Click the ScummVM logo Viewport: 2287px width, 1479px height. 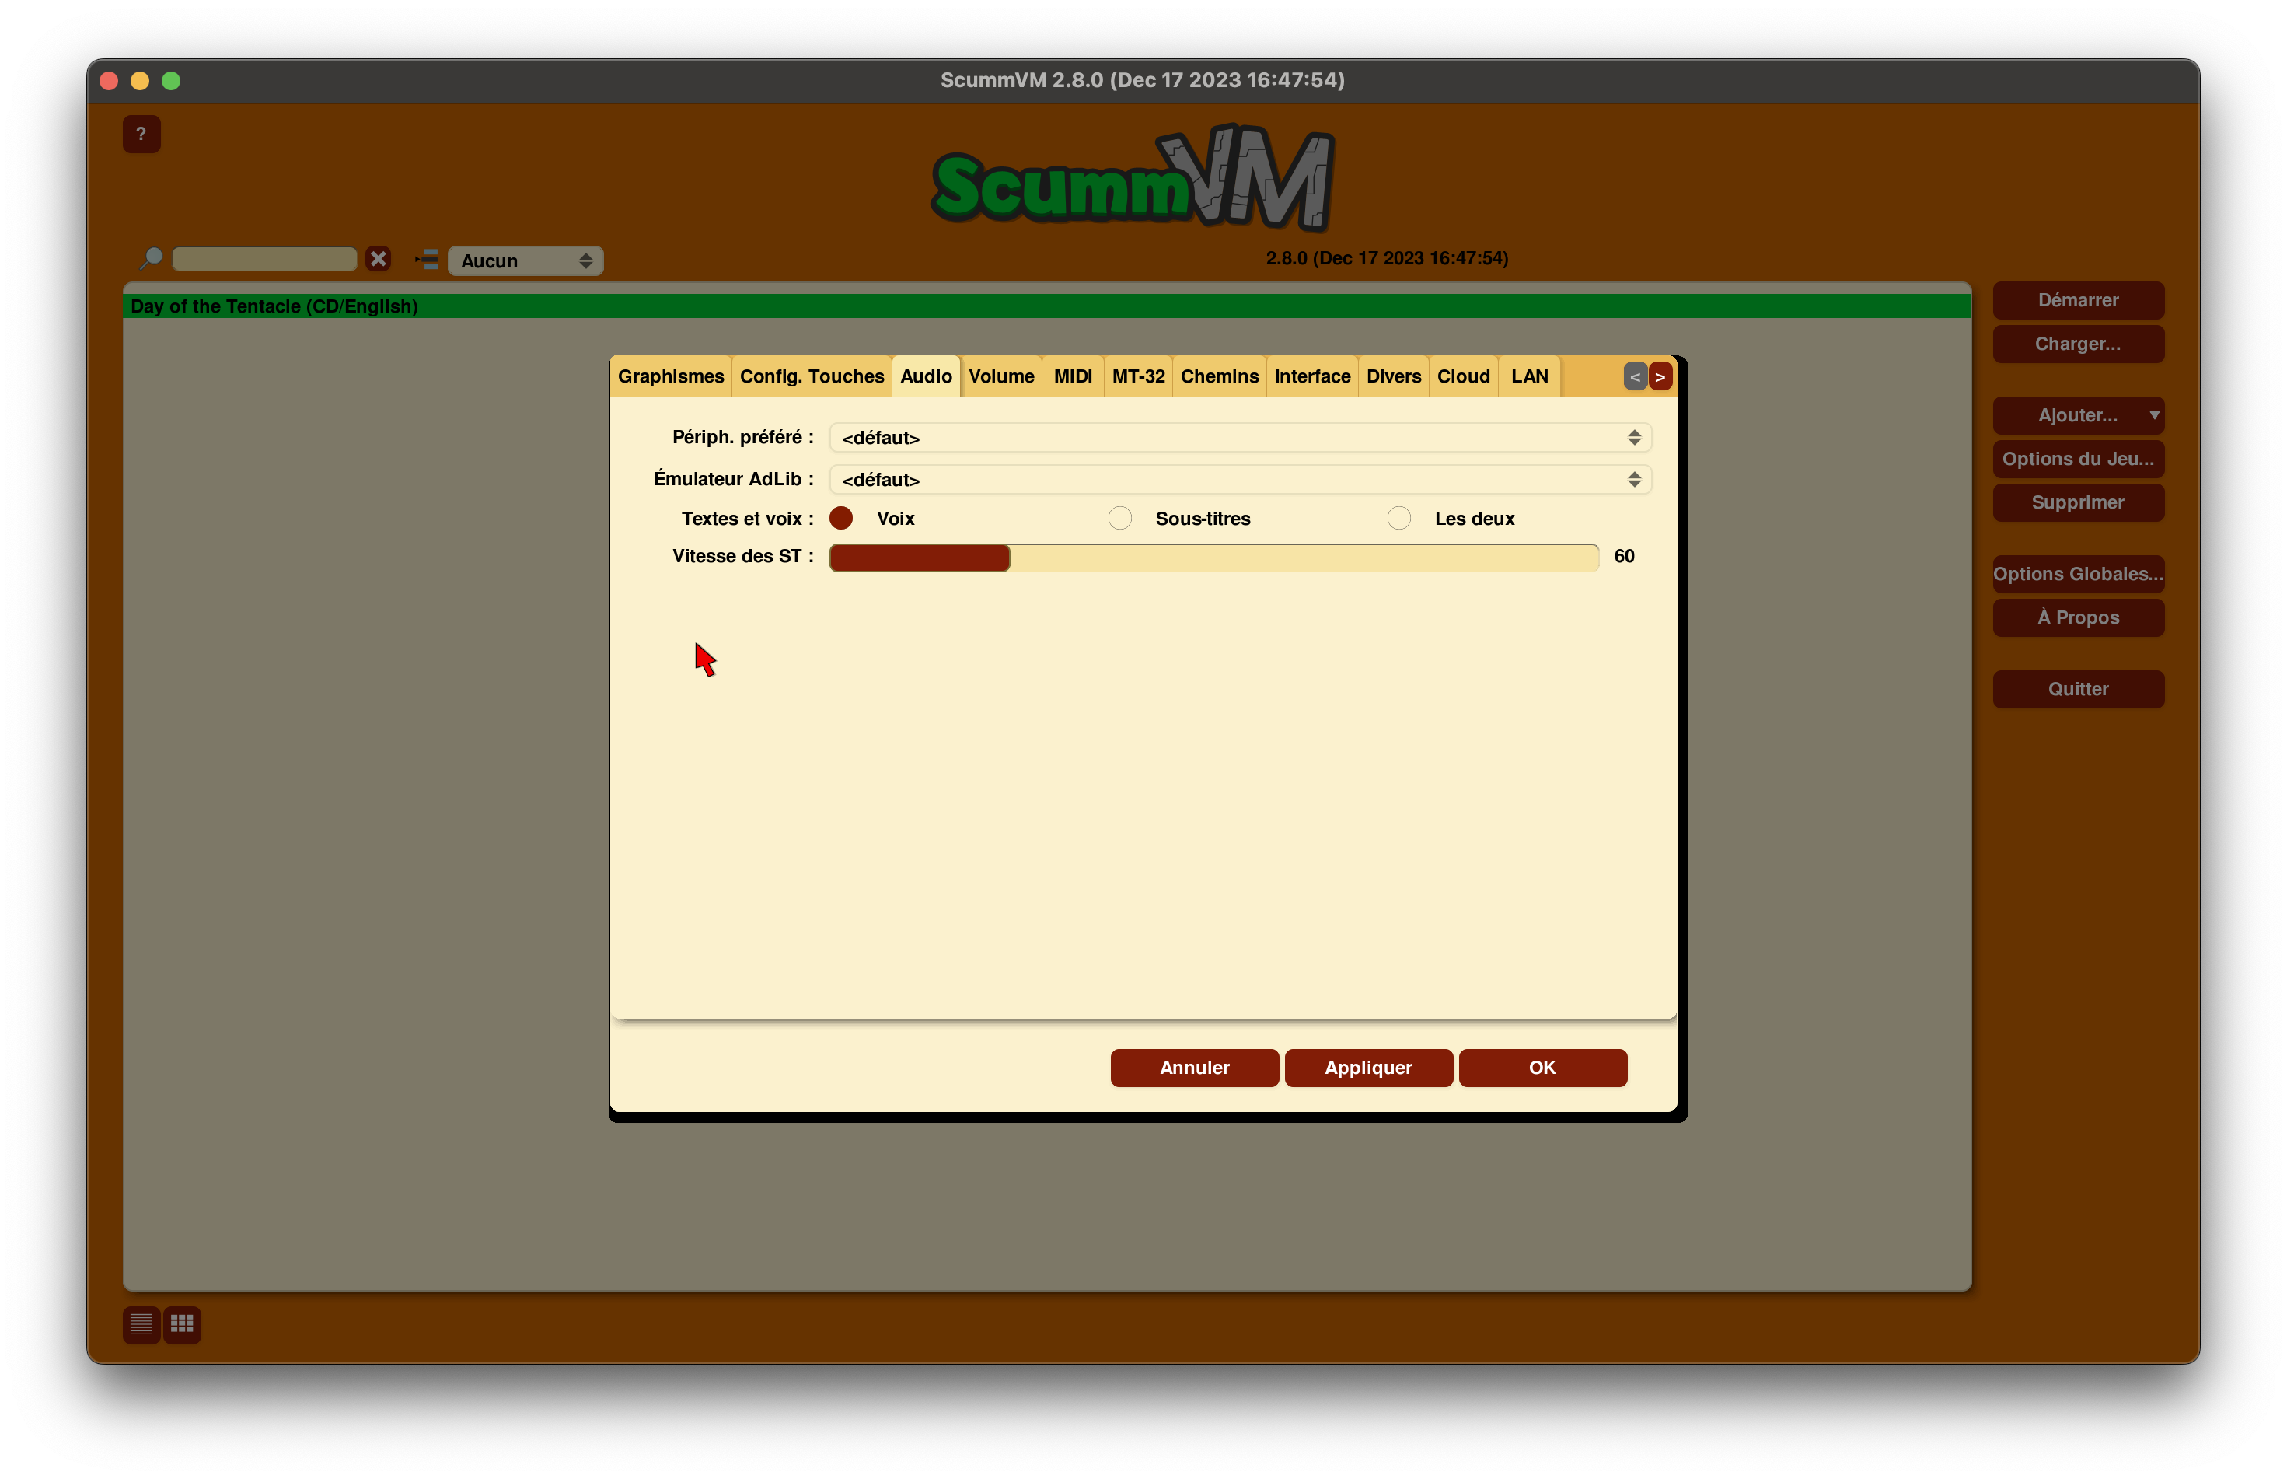pyautogui.click(x=1134, y=177)
